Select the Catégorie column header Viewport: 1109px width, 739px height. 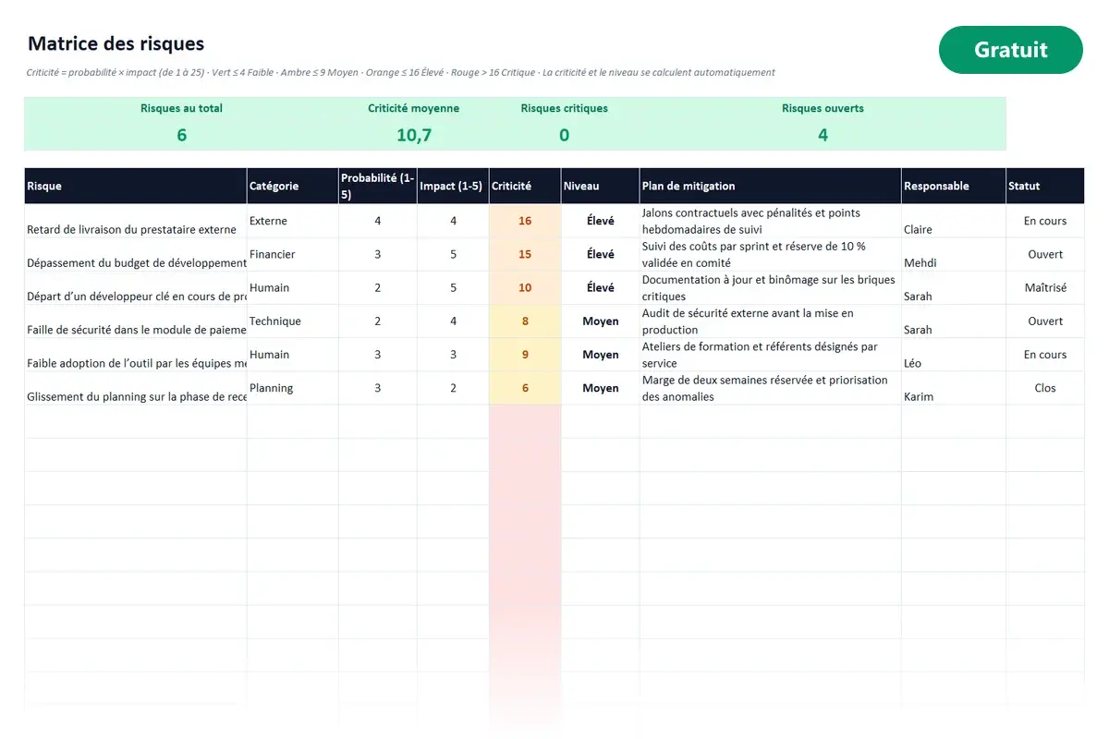click(x=293, y=186)
